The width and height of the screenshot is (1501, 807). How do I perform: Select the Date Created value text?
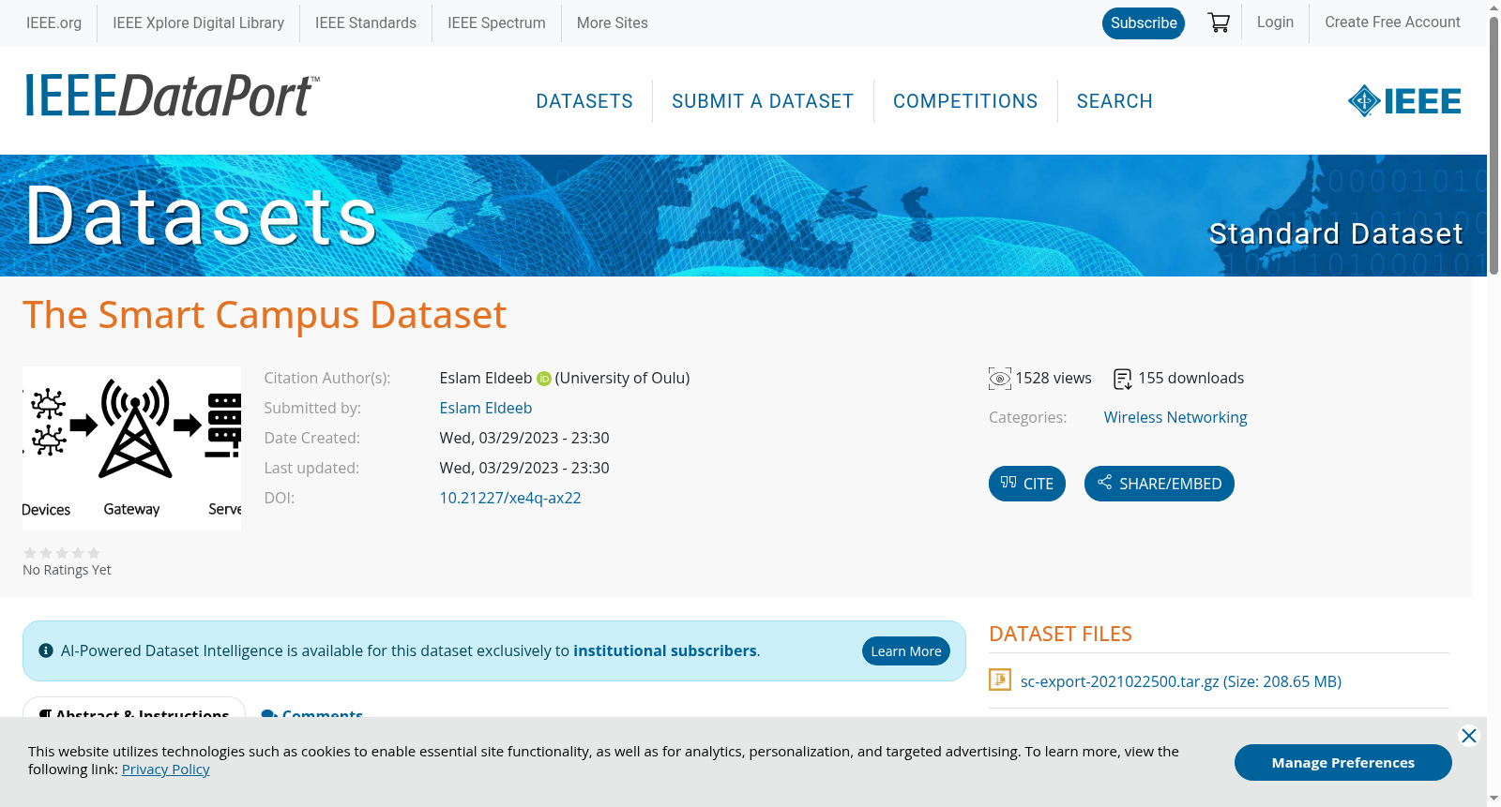tap(524, 439)
